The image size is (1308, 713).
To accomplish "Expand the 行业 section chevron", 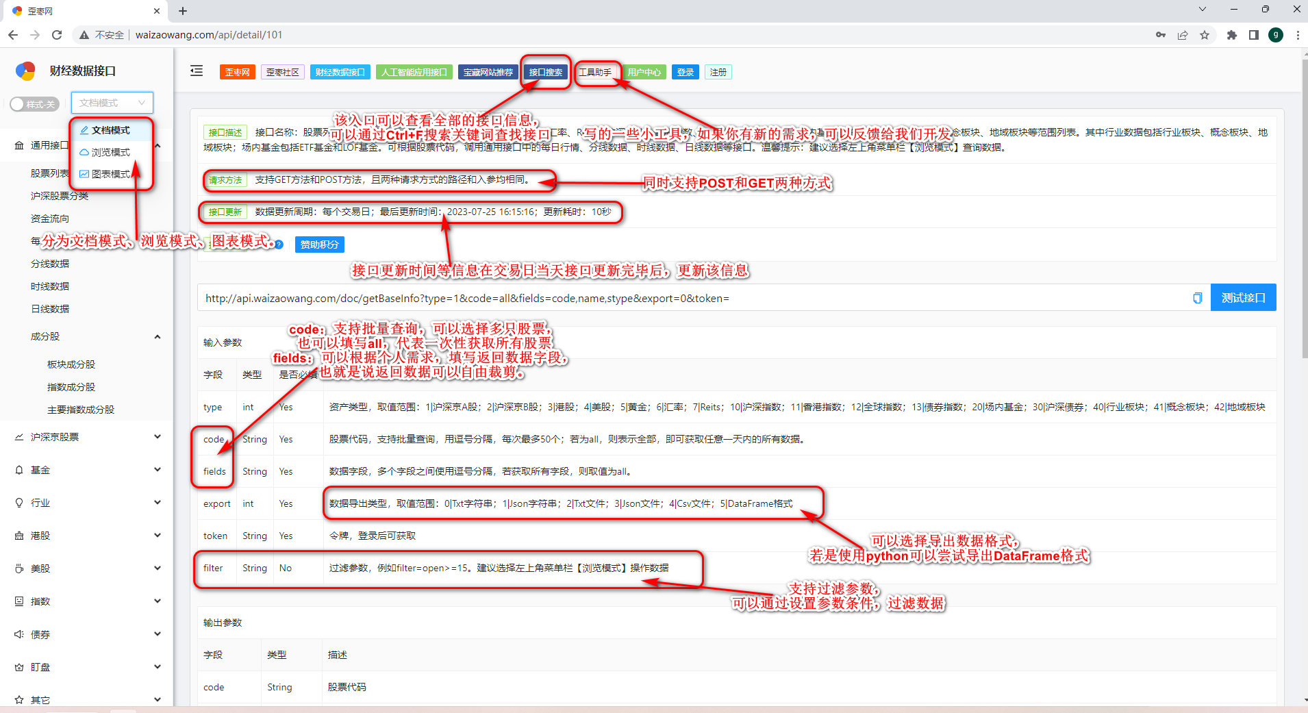I will (158, 503).
